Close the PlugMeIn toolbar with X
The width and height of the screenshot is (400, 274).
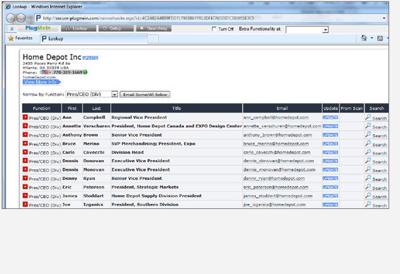click(x=12, y=29)
